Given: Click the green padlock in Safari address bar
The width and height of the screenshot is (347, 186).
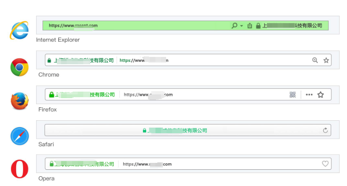Looking at the screenshot, I should pyautogui.click(x=144, y=130).
